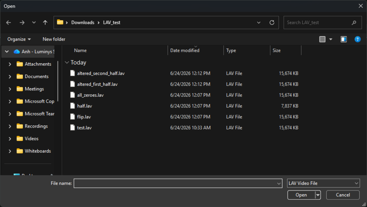Open recent locations dropdown arrow

(34, 22)
